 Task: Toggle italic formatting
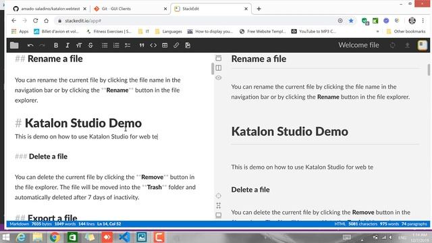(x=67, y=45)
